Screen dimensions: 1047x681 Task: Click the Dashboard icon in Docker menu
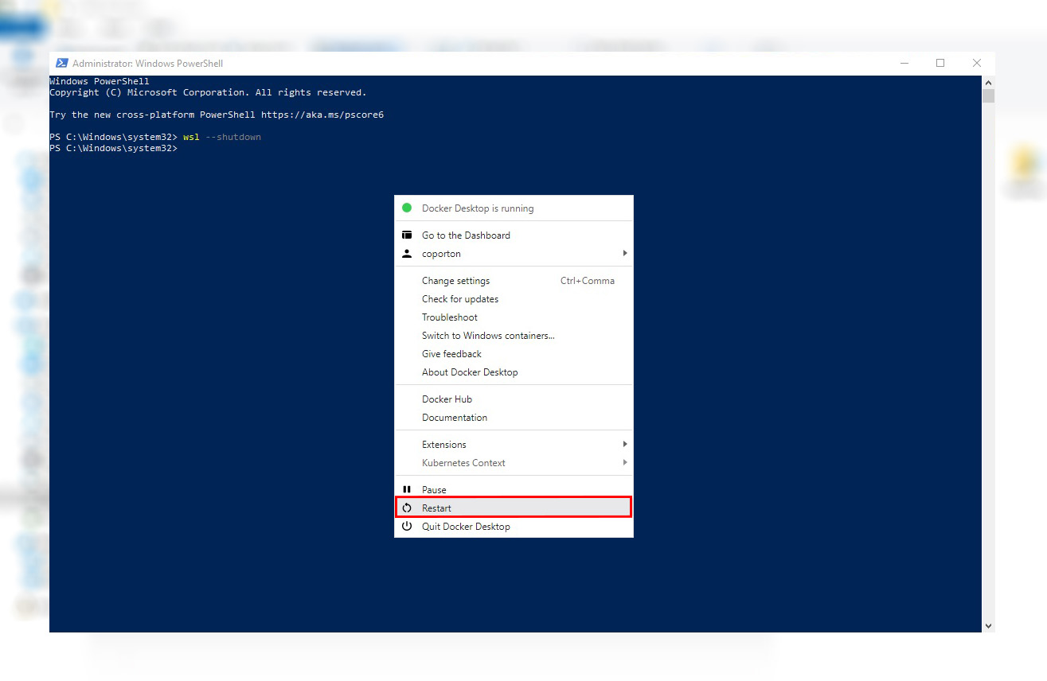[407, 235]
